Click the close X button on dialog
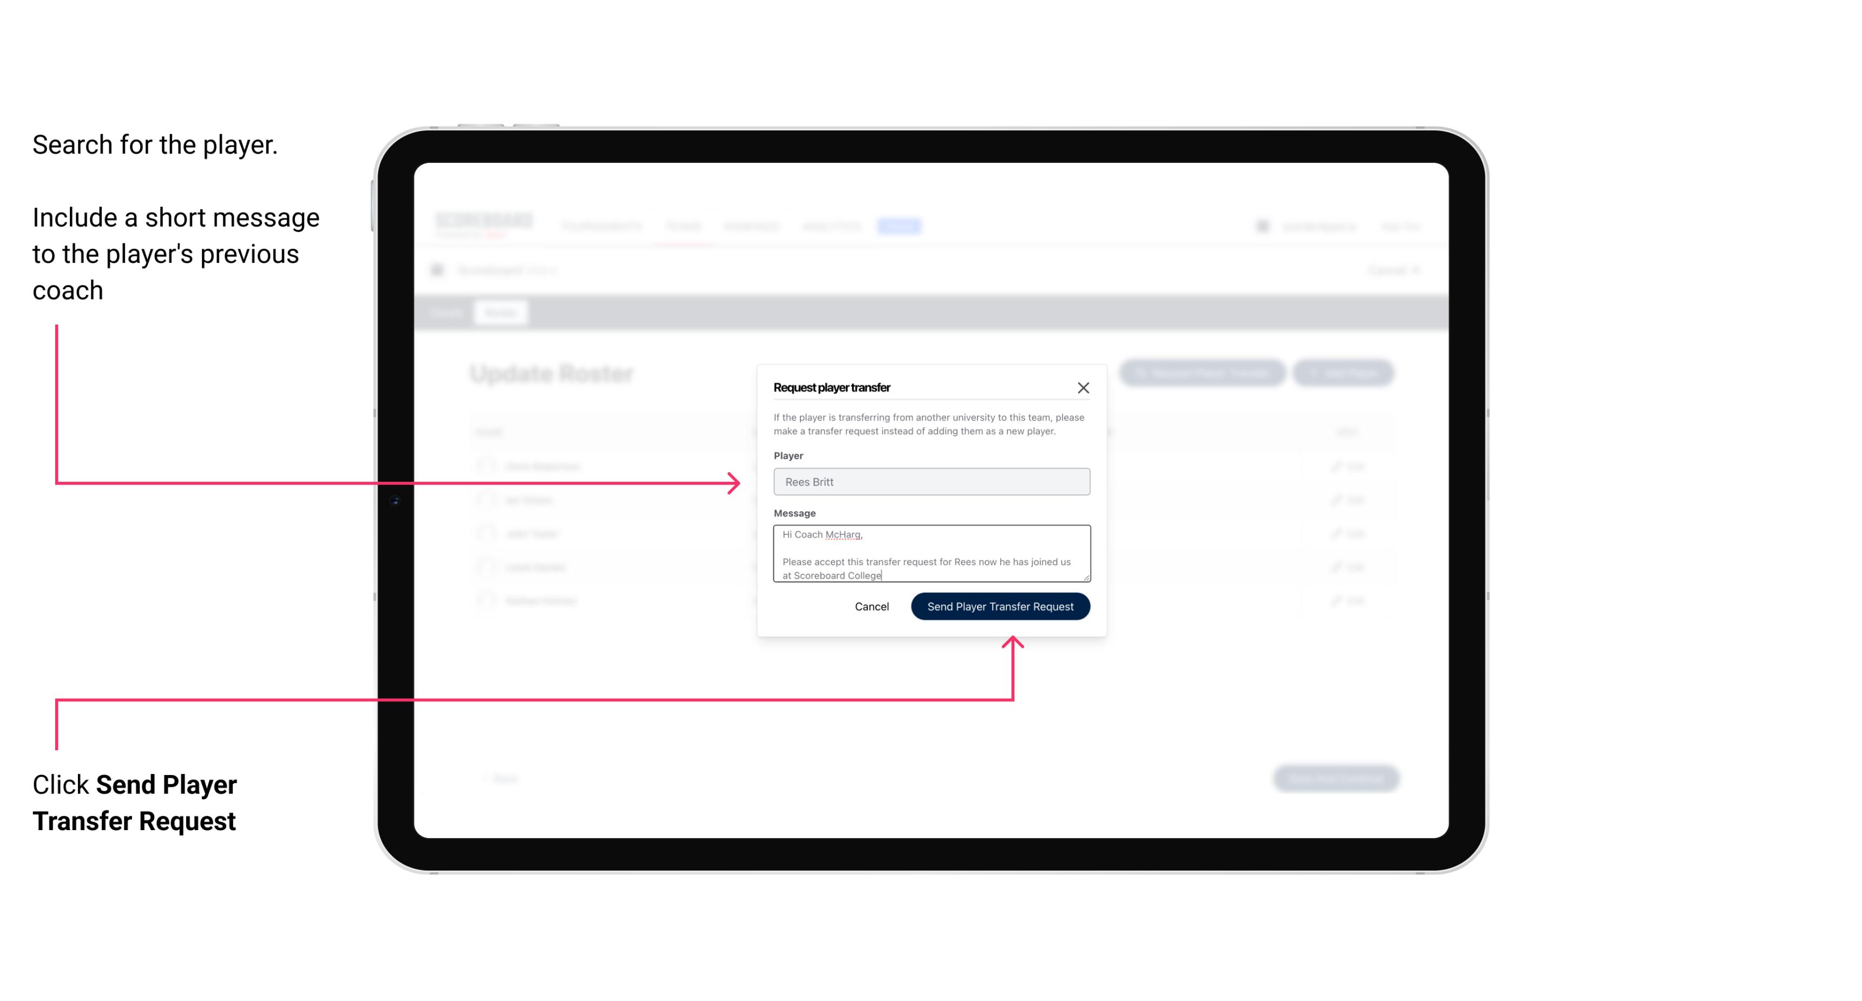The width and height of the screenshot is (1862, 1001). (x=1084, y=387)
